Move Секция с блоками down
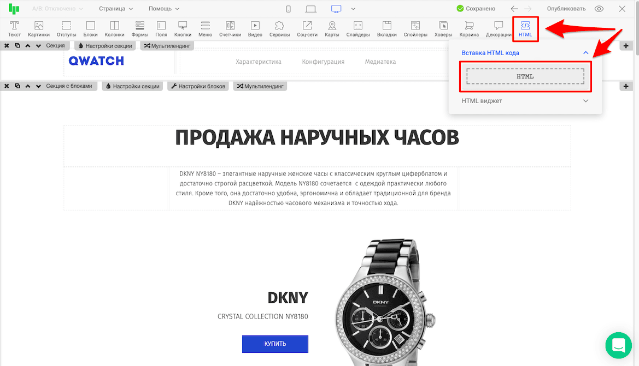 [38, 86]
